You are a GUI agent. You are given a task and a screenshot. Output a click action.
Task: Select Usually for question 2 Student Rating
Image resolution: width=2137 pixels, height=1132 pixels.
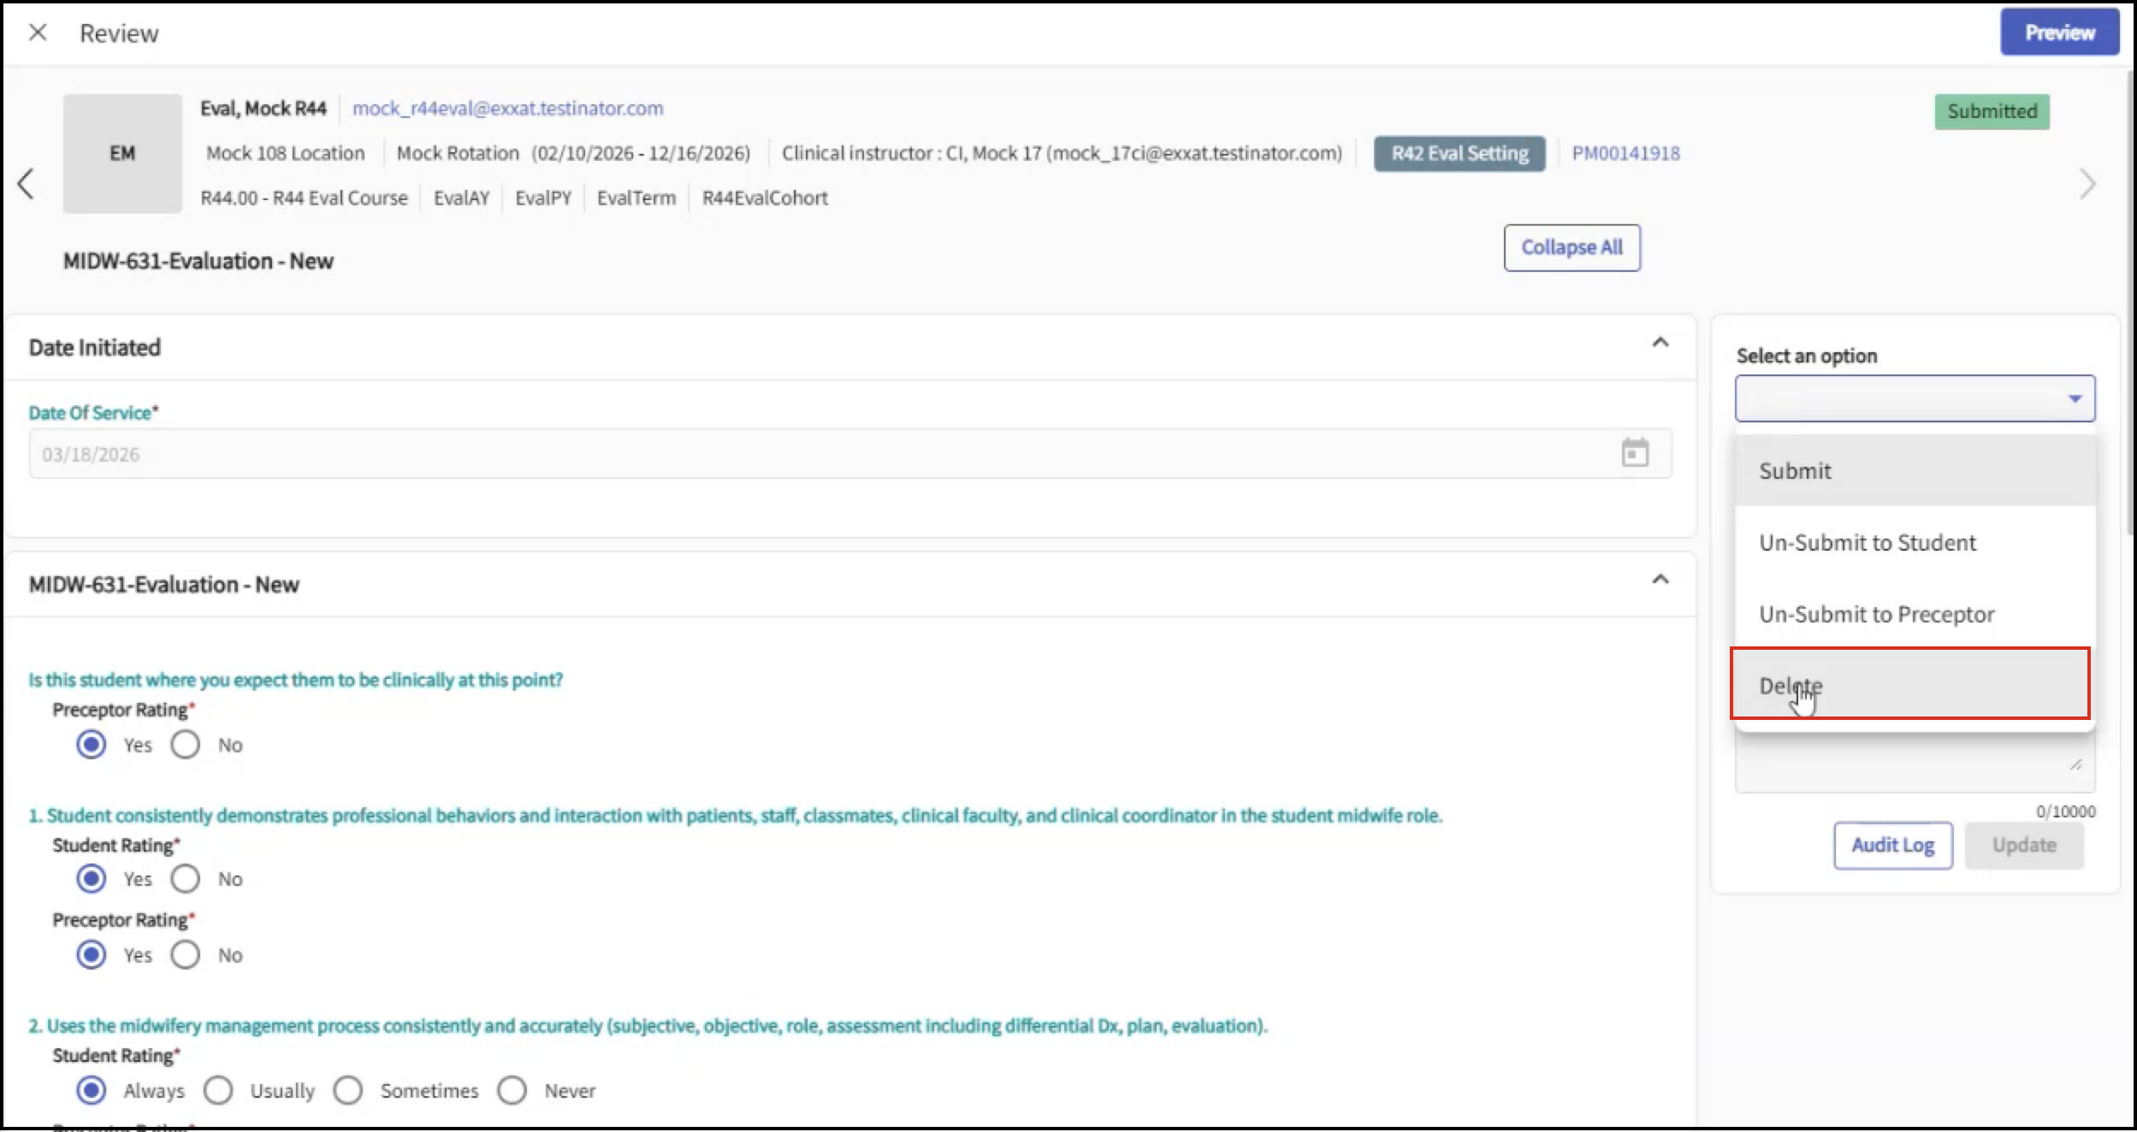click(219, 1090)
